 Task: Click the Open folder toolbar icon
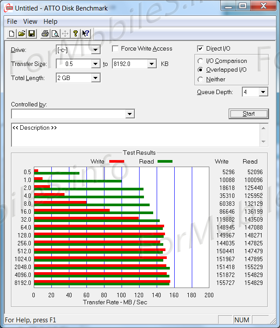(22, 33)
